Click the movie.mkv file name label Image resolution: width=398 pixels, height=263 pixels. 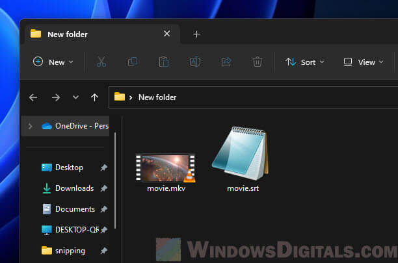point(166,188)
